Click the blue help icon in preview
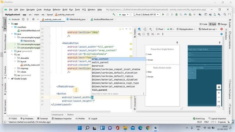Viewport: 235px width, 132px height. pyautogui.click(x=221, y=34)
